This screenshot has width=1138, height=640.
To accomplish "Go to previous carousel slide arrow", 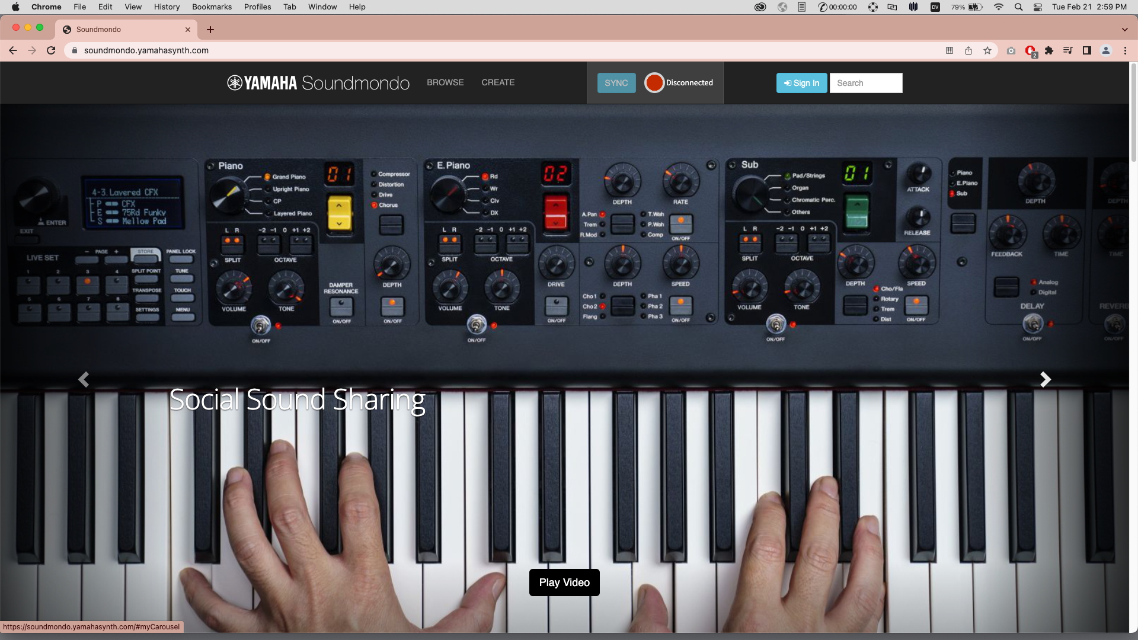I will click(84, 379).
